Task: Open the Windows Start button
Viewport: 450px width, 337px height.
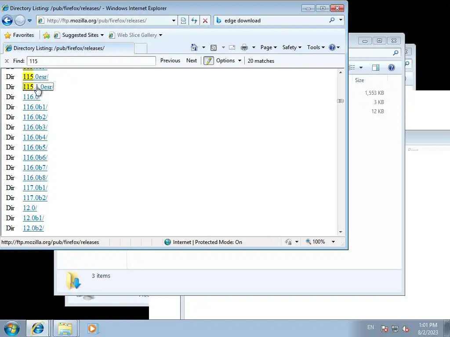Action: click(x=12, y=328)
